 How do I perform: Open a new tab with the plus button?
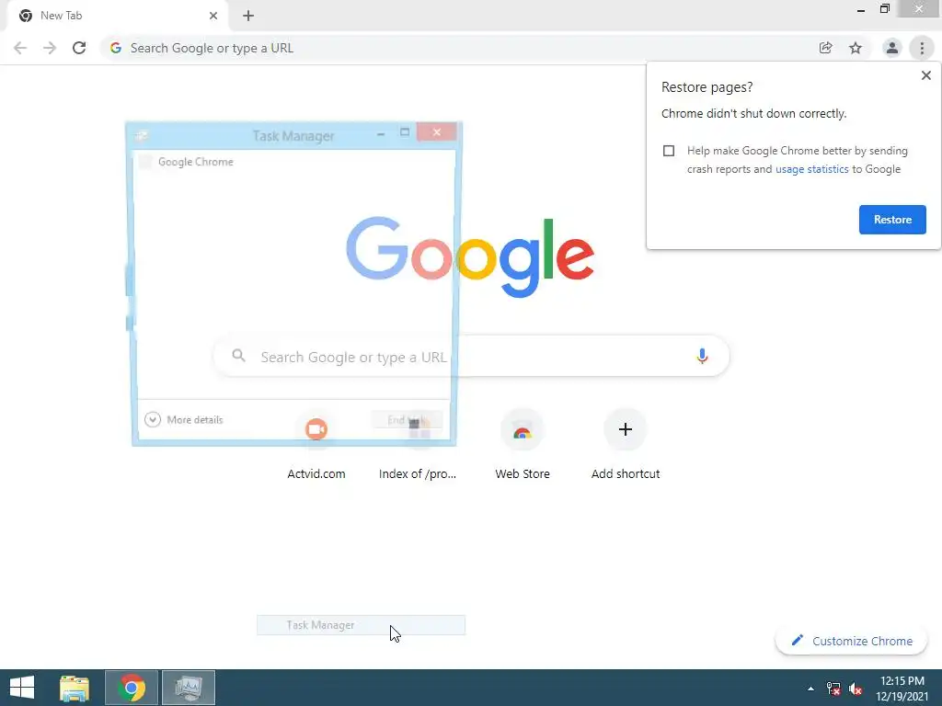(248, 16)
